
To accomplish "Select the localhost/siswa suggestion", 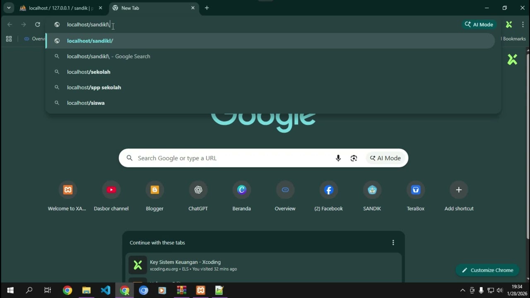I will click(270, 103).
